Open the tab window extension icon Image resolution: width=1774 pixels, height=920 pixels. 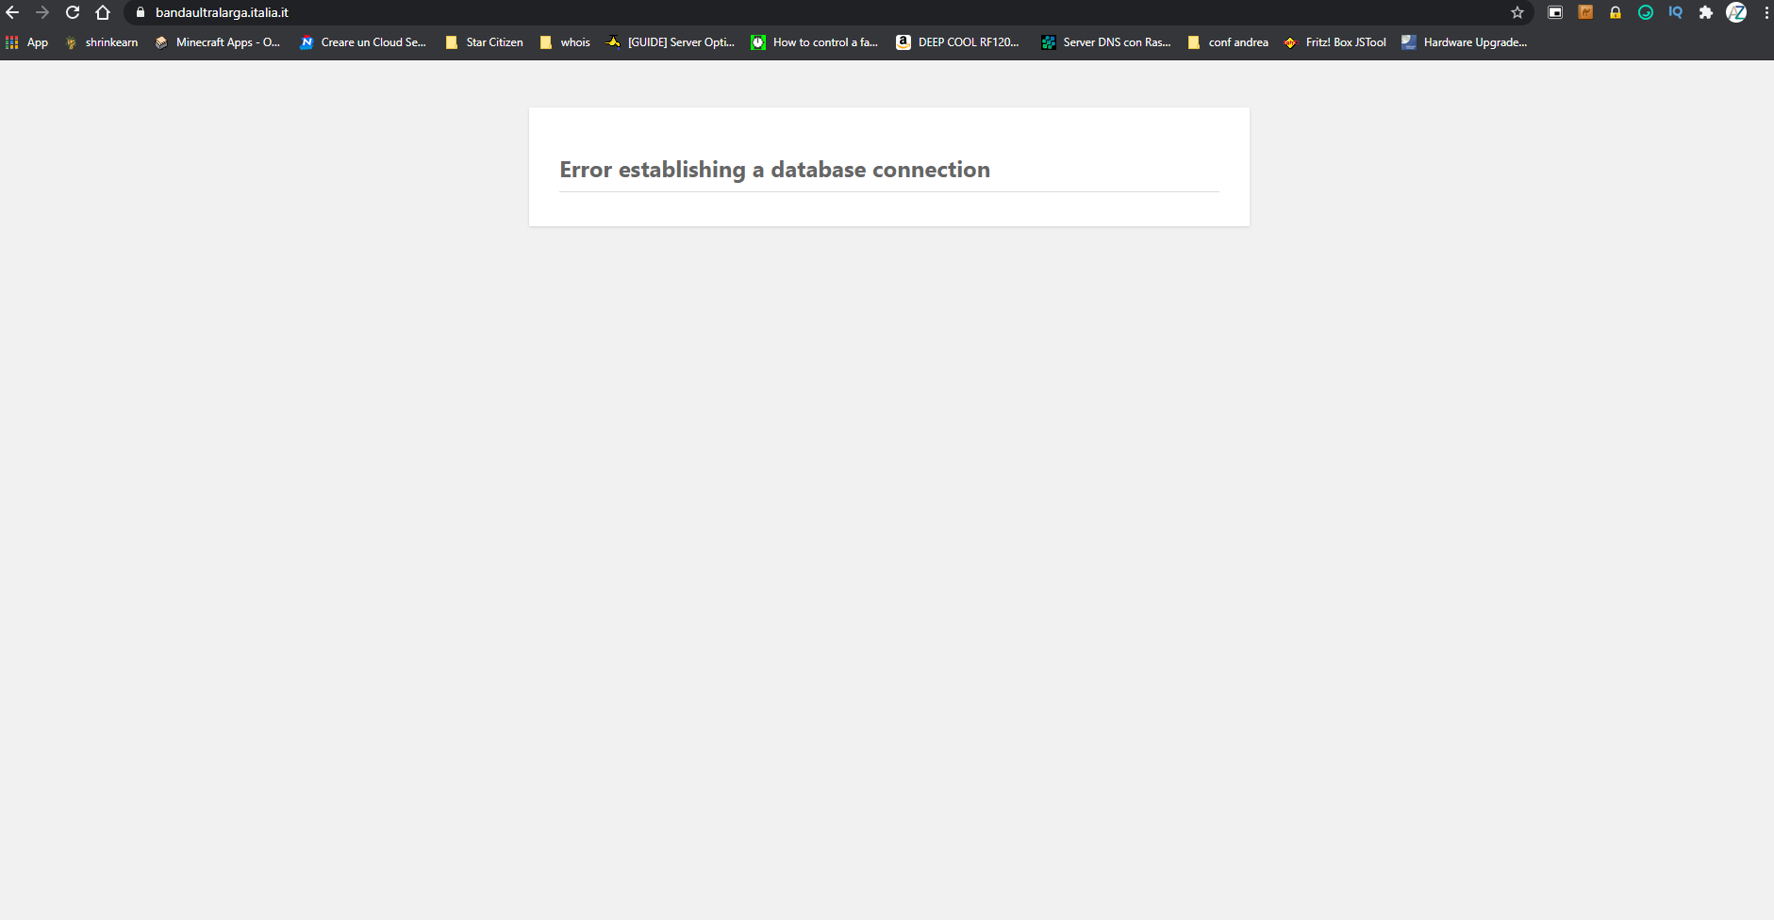(x=1555, y=12)
